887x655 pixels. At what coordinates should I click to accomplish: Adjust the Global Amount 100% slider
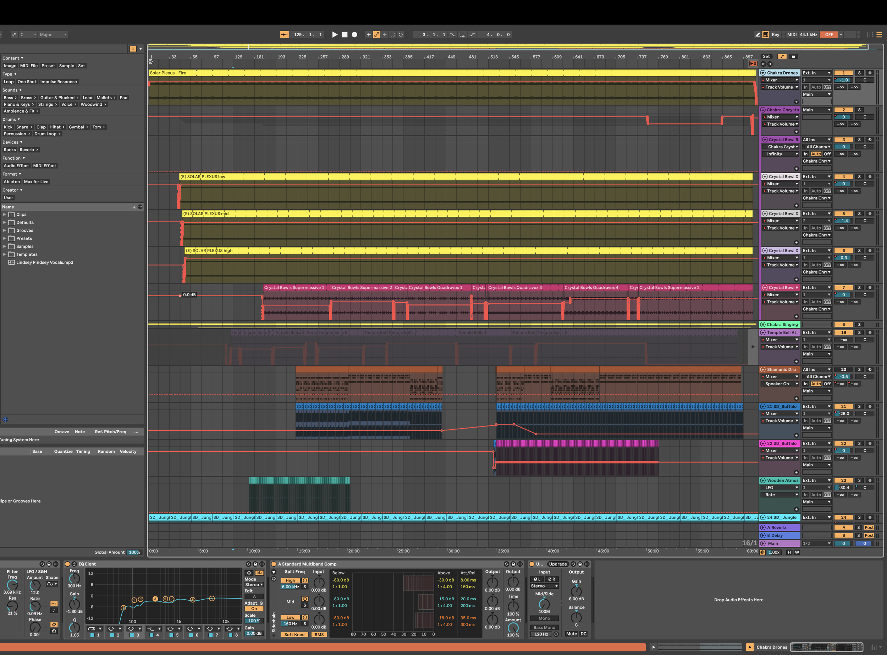pos(134,552)
